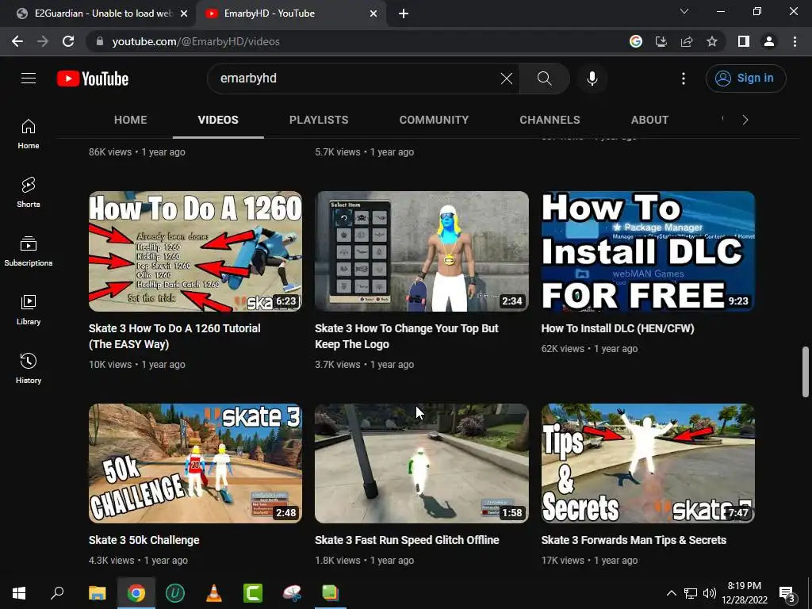Click the How To Do A 1260 thumbnail

195,251
